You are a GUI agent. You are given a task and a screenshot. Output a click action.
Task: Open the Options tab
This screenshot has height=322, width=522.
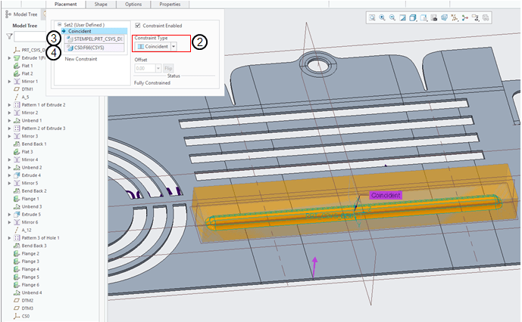point(133,5)
